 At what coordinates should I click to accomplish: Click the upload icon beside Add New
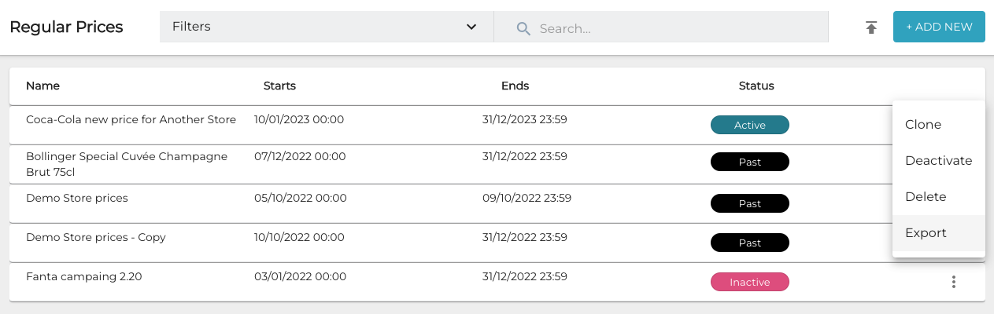click(871, 27)
